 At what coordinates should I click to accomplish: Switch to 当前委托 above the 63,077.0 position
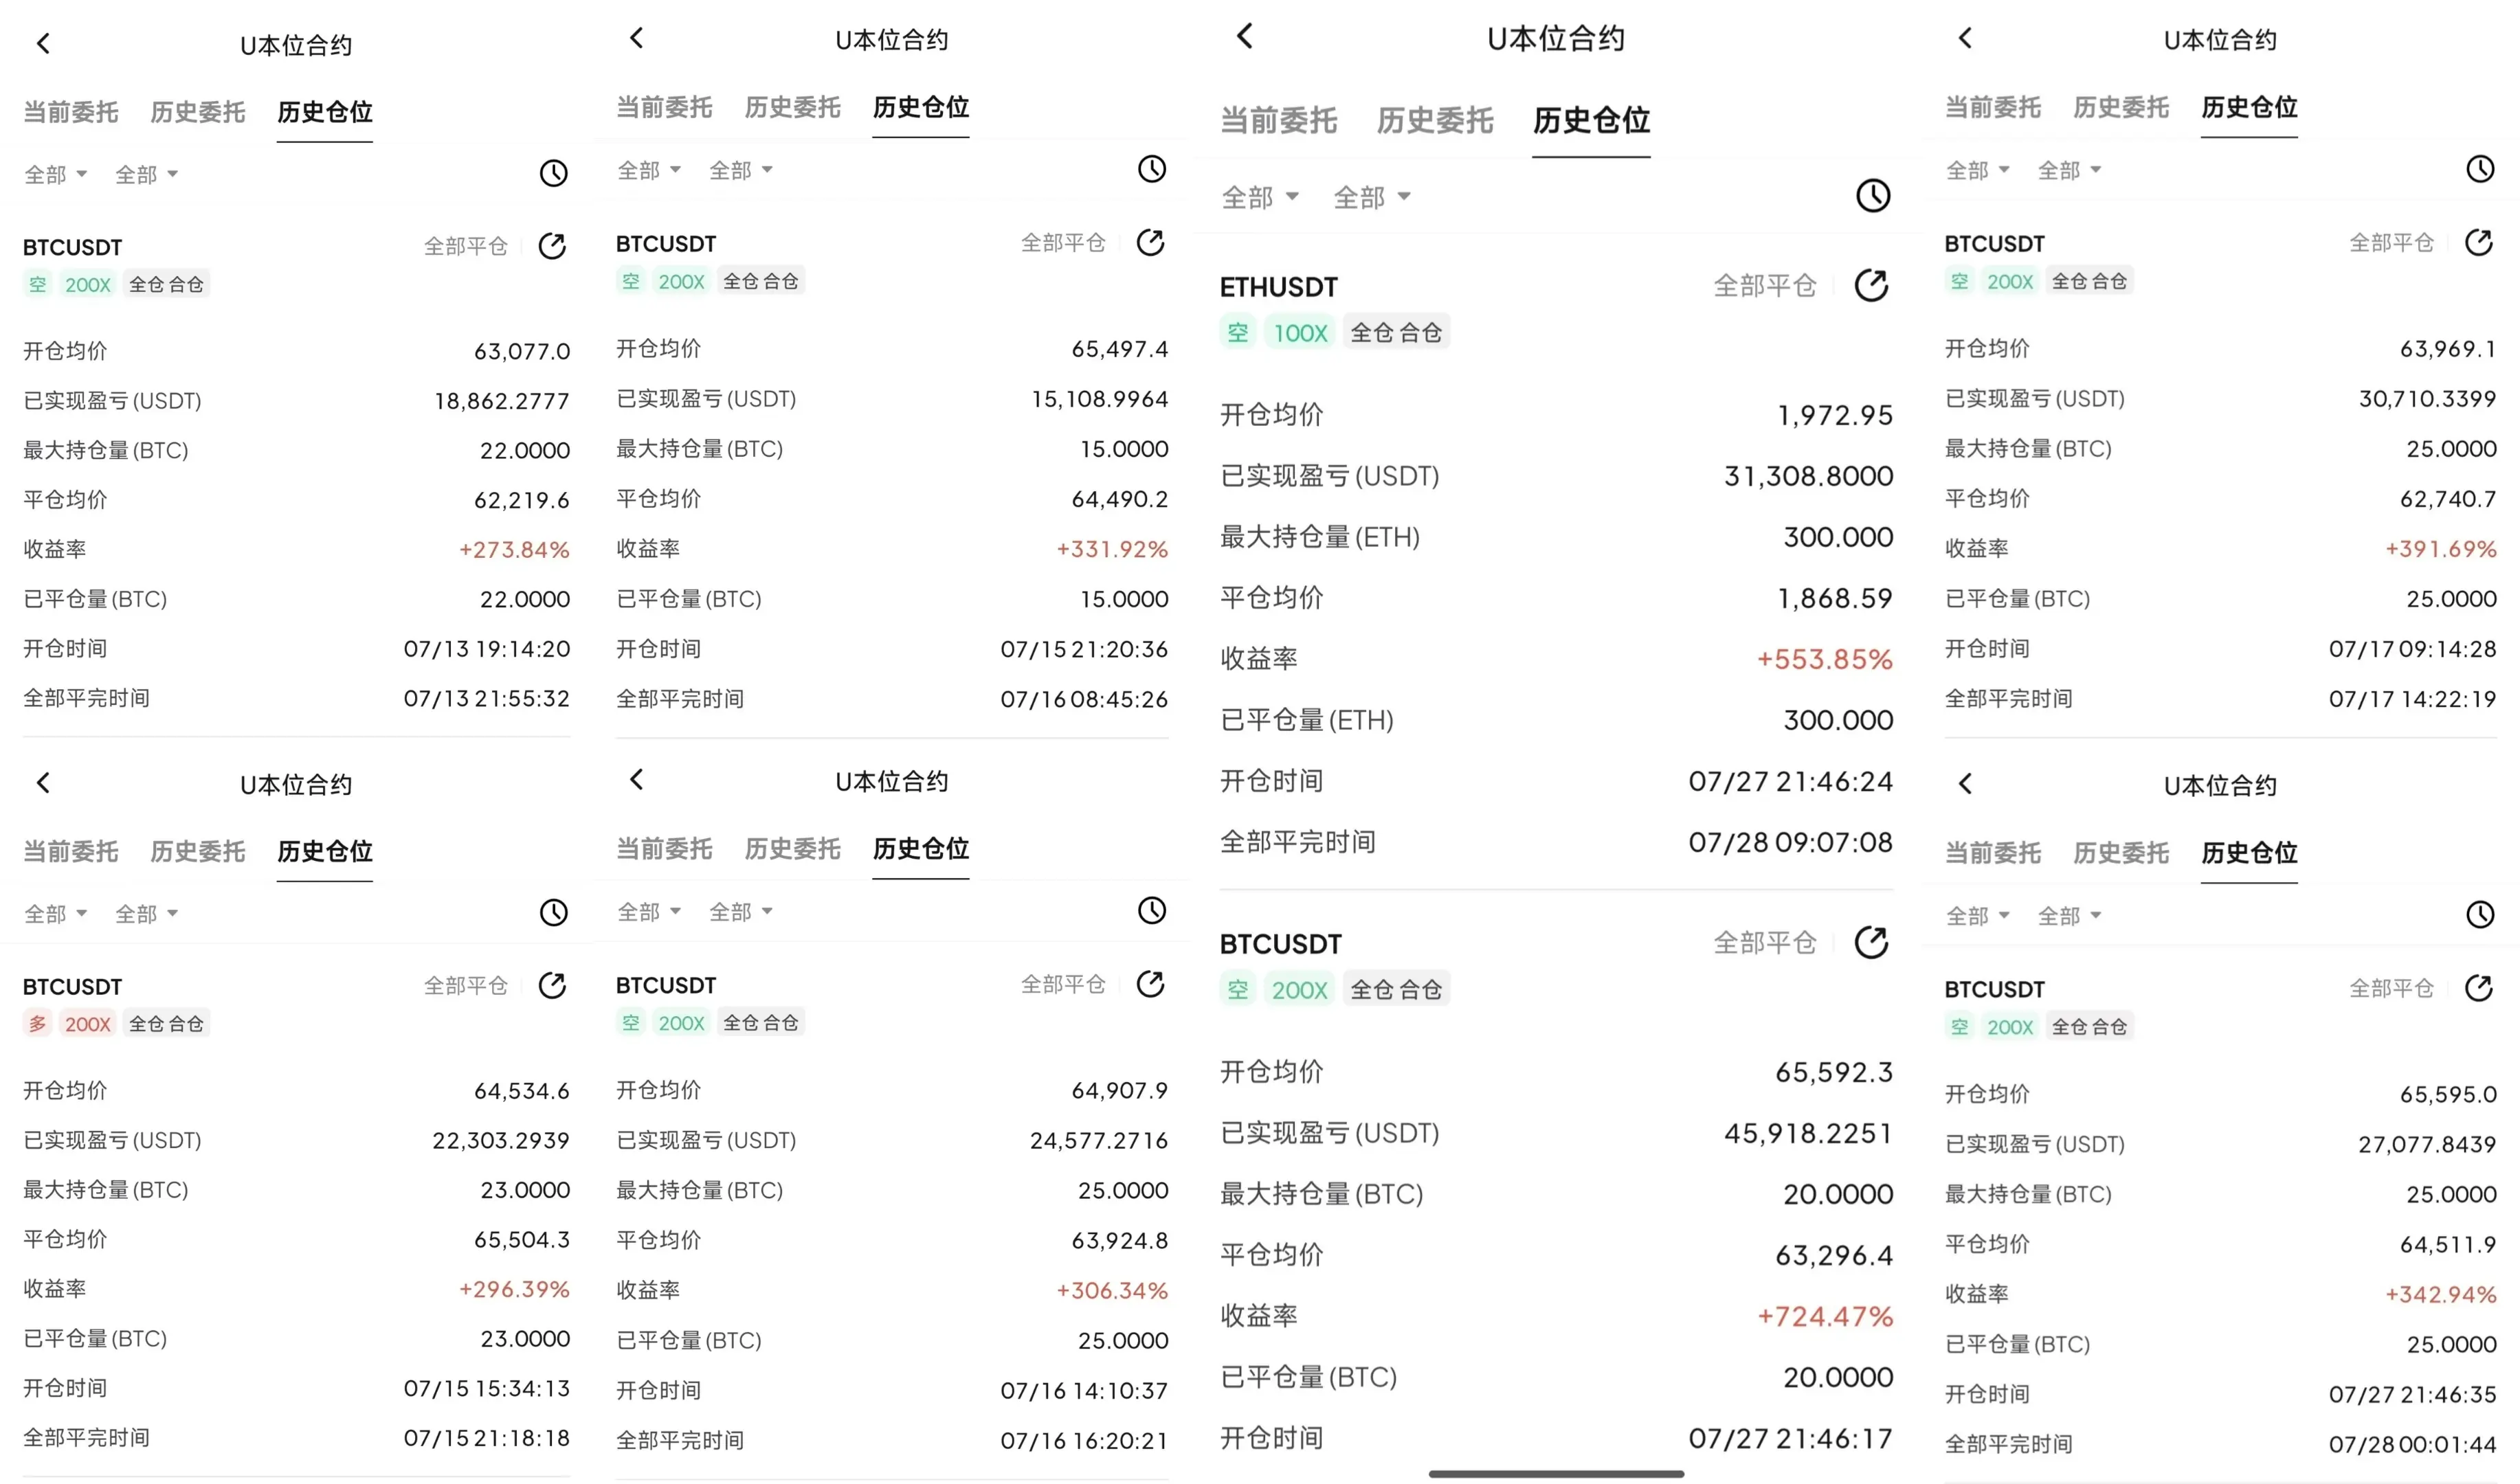(71, 112)
